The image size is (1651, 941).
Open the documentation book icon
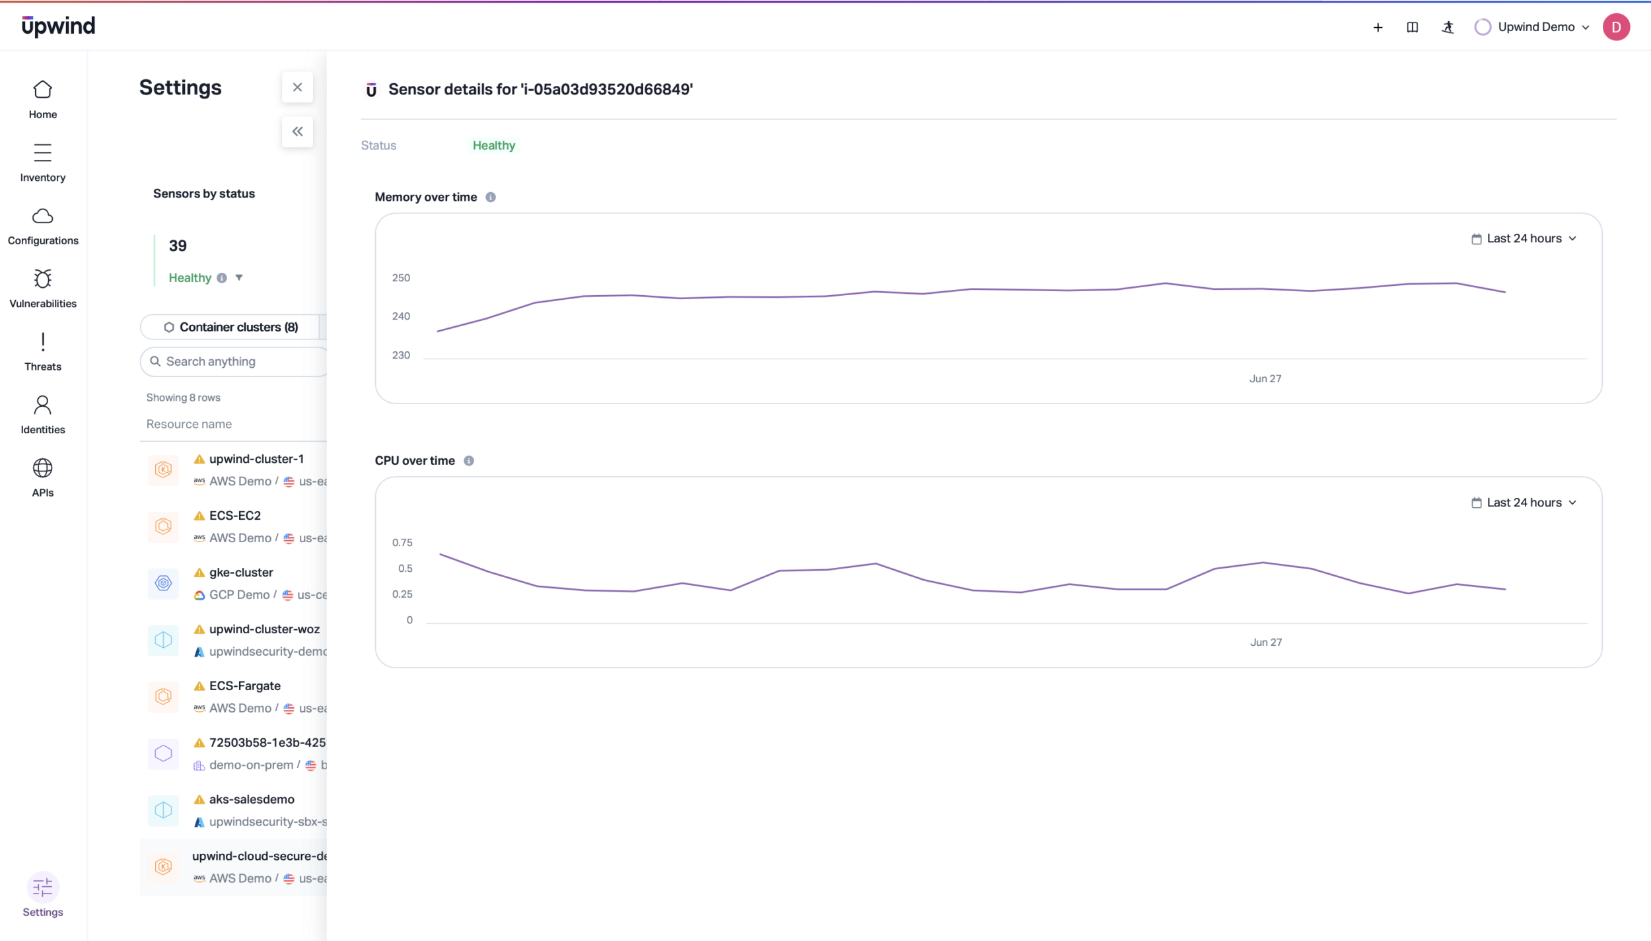point(1412,27)
